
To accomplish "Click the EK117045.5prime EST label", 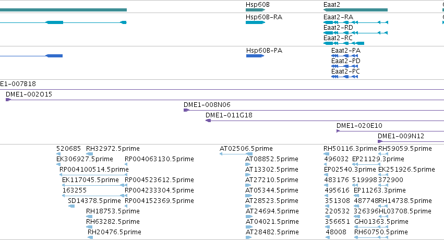I will tap(90, 179).
